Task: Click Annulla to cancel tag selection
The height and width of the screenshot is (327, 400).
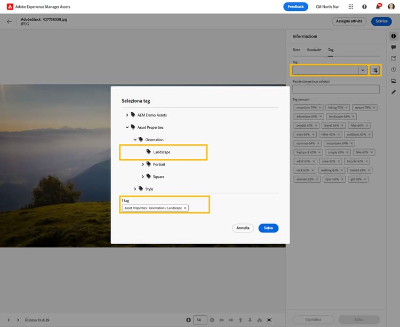Action: pos(243,228)
